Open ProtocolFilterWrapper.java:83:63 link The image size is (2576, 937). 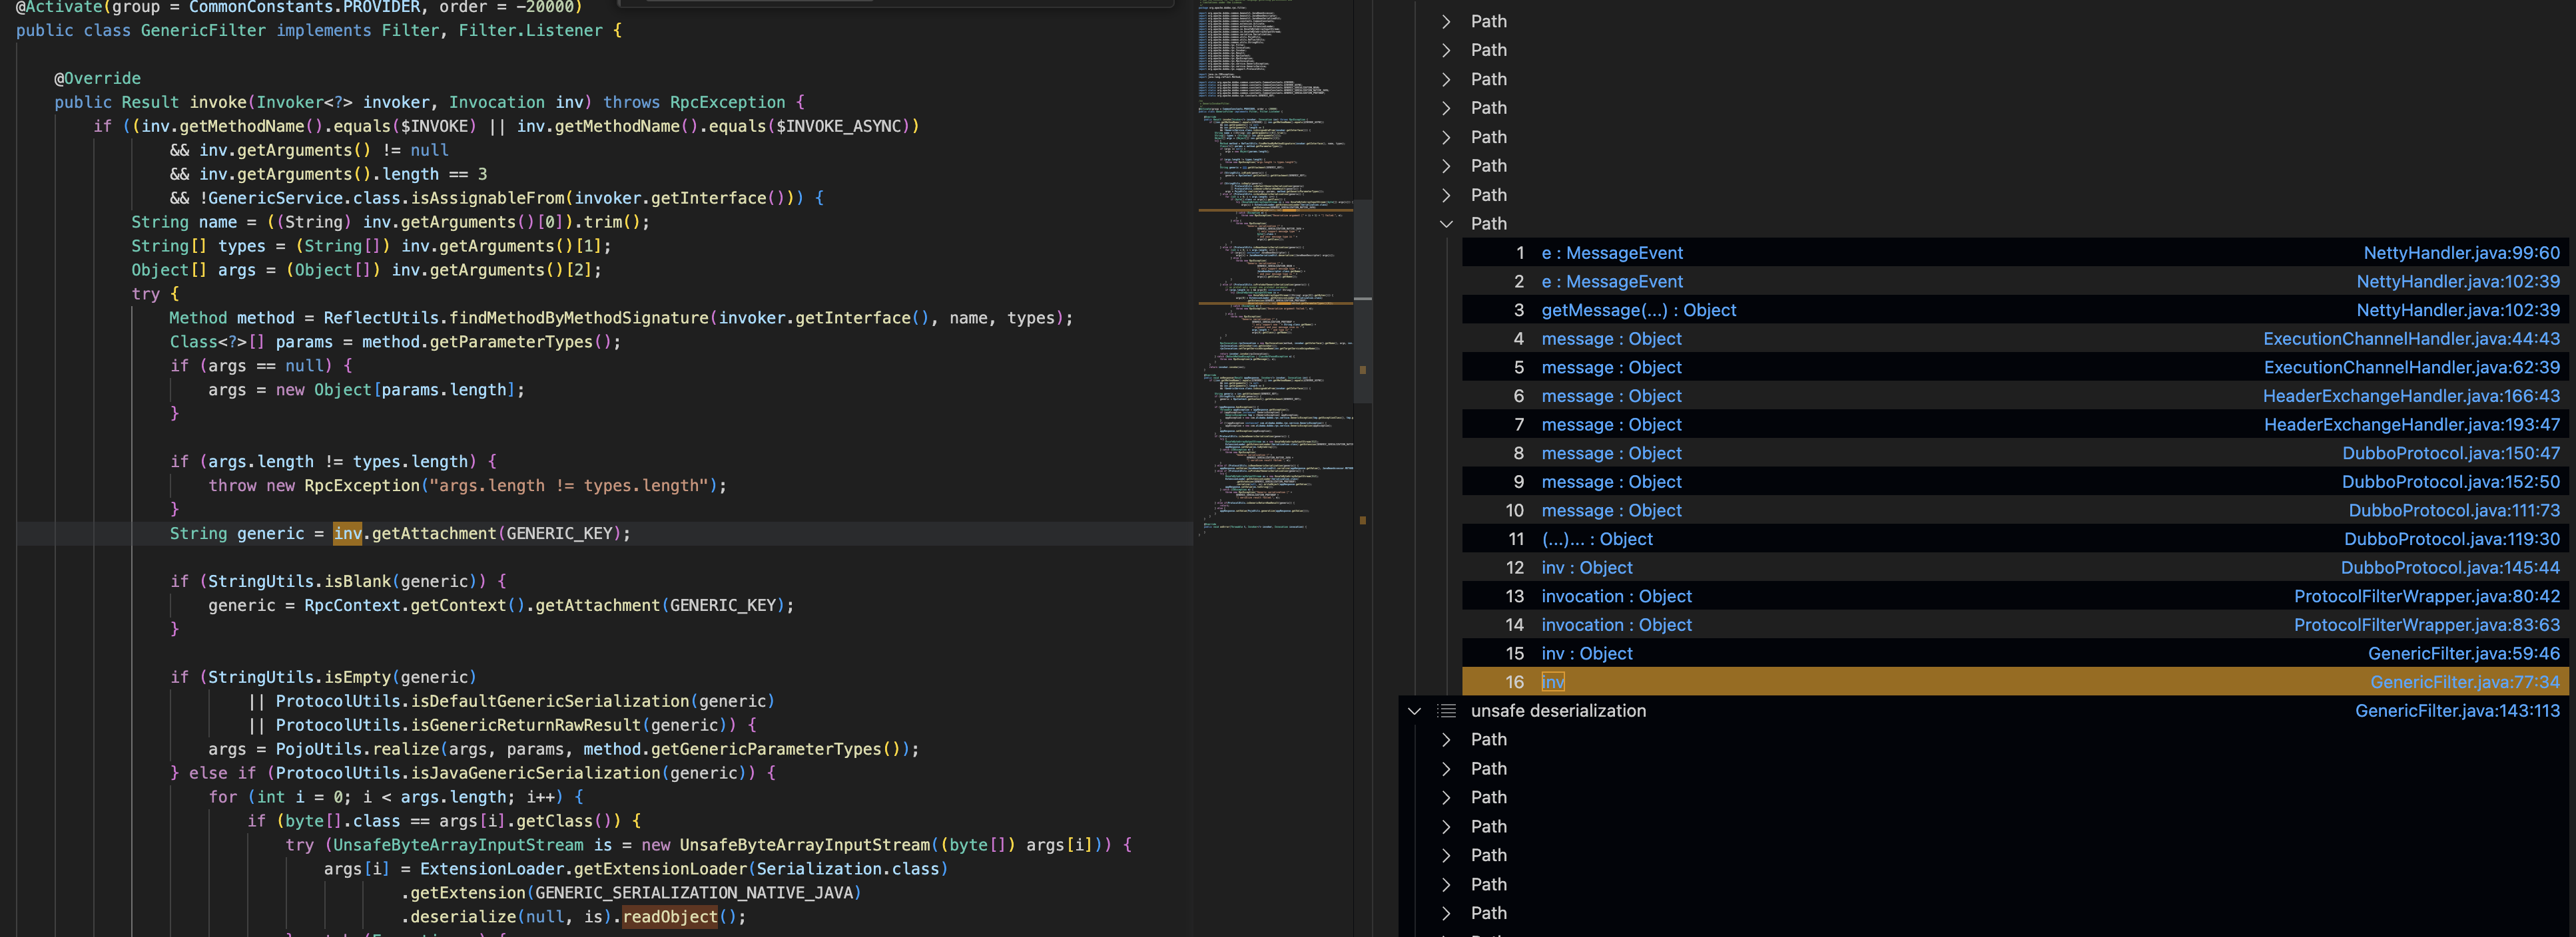click(x=2427, y=626)
